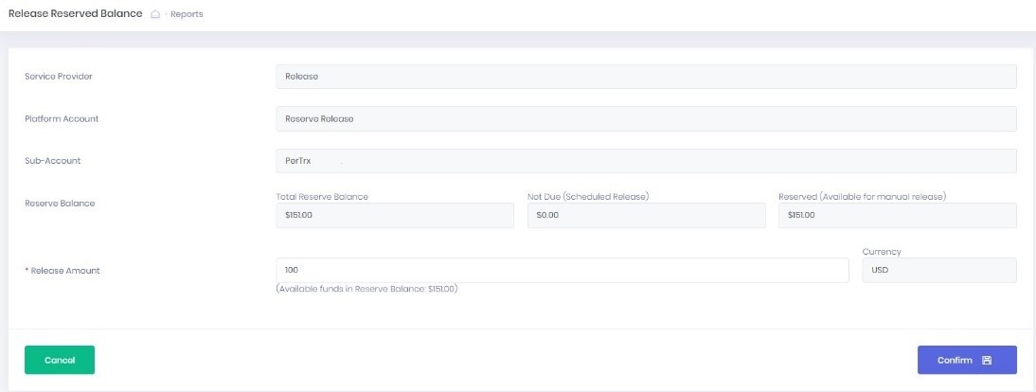Viewport: 1036px width, 392px height.
Task: Select the Sub-Account field showing PerTrx
Action: 646,161
